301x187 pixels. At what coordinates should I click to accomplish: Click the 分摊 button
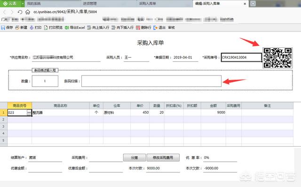[x=135, y=157]
